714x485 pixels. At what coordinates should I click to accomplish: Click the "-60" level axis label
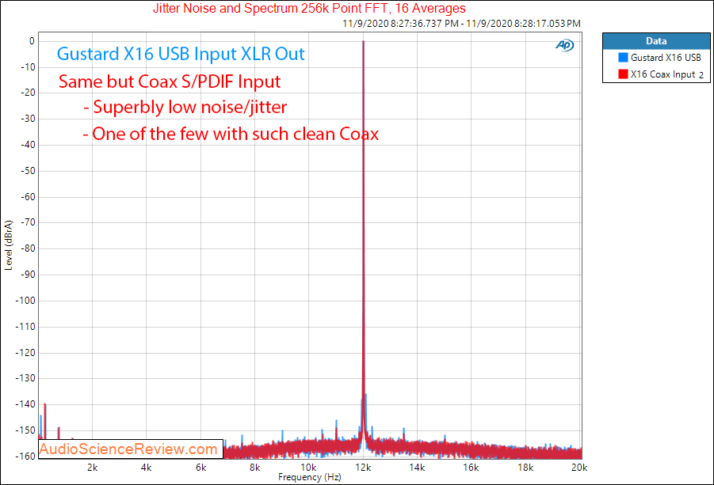click(x=29, y=197)
